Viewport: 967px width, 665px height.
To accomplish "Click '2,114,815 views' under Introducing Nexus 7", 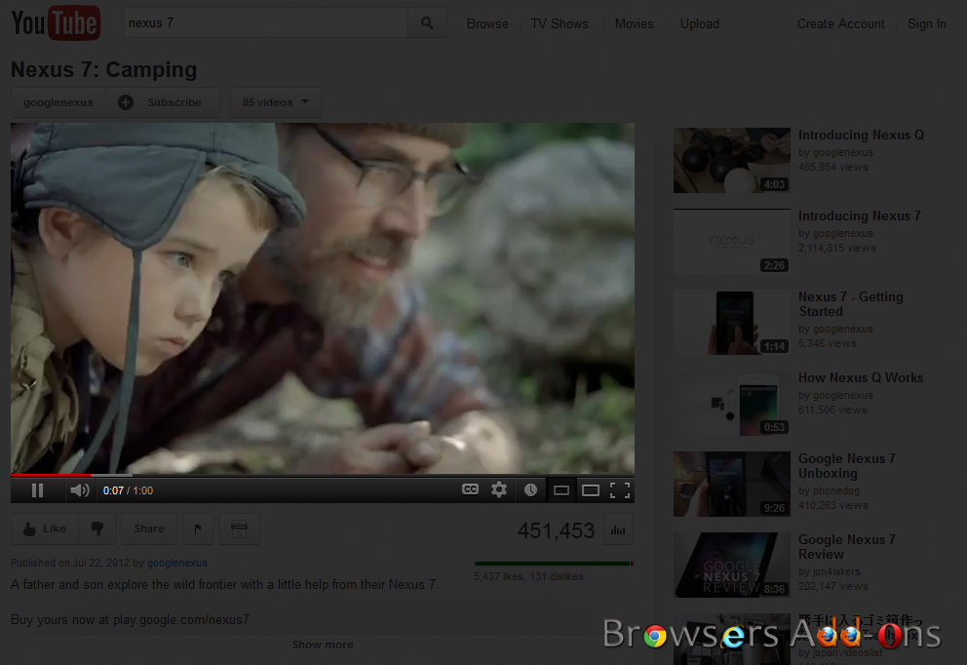I will (x=837, y=248).
